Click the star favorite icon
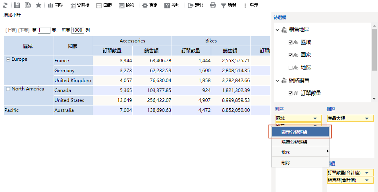 pos(39,5)
